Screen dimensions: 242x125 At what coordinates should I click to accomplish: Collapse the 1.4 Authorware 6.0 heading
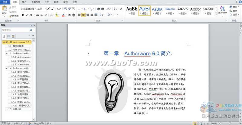pos(7,68)
